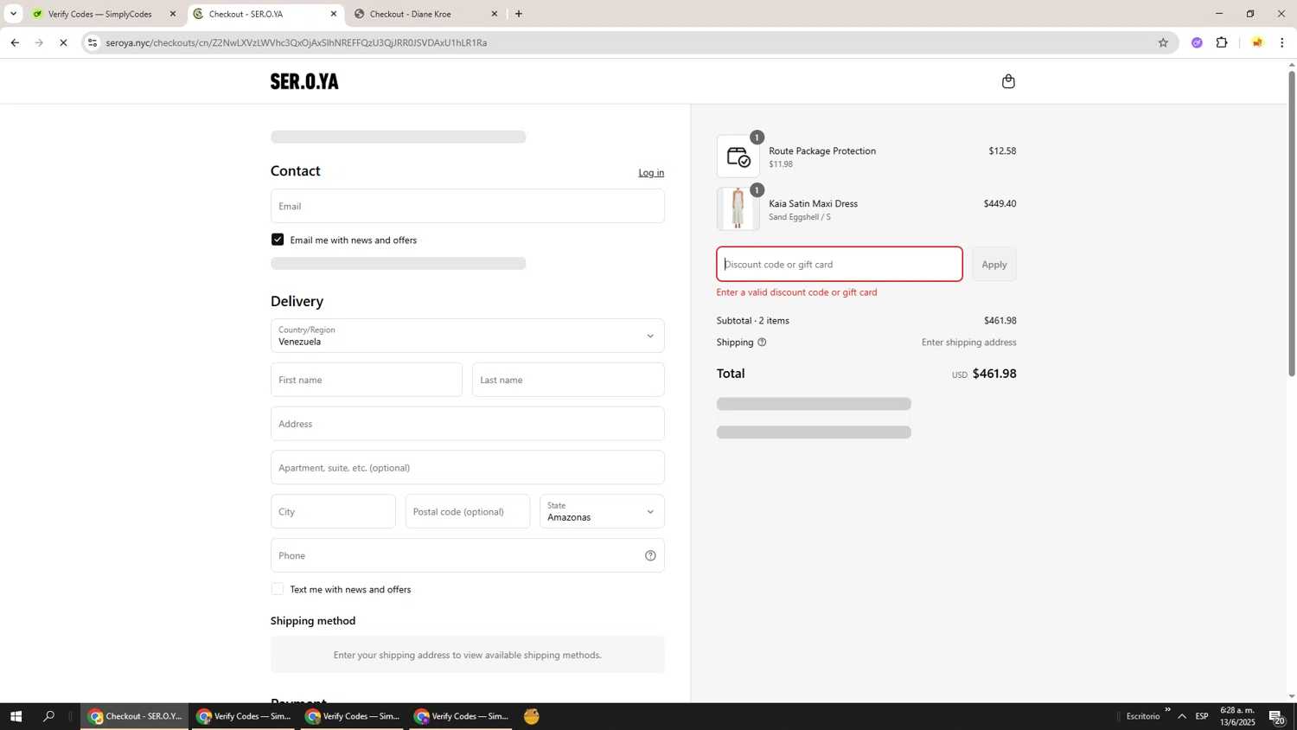Open the Escritorio desktop toolbar
The height and width of the screenshot is (730, 1297).
pyautogui.click(x=1143, y=716)
